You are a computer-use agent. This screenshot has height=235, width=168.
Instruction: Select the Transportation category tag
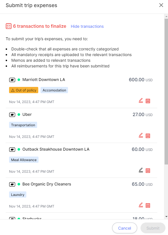coord(23,125)
